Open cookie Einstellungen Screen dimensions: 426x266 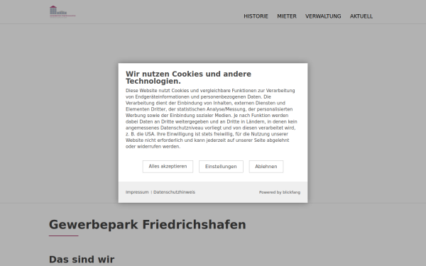[x=221, y=167]
